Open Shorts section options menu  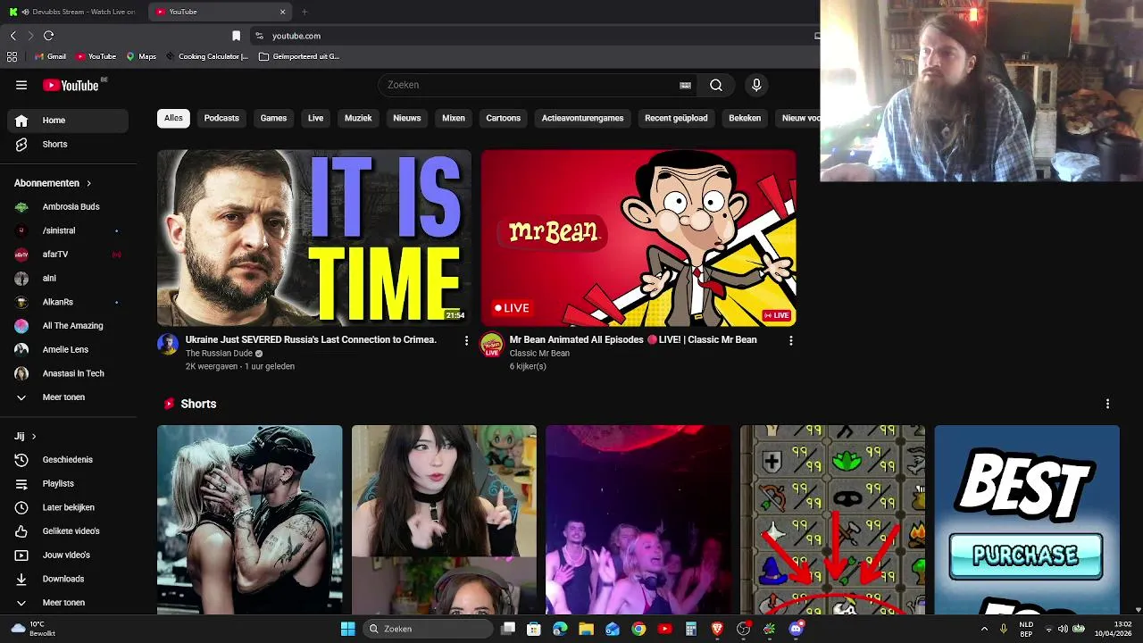click(x=1107, y=404)
